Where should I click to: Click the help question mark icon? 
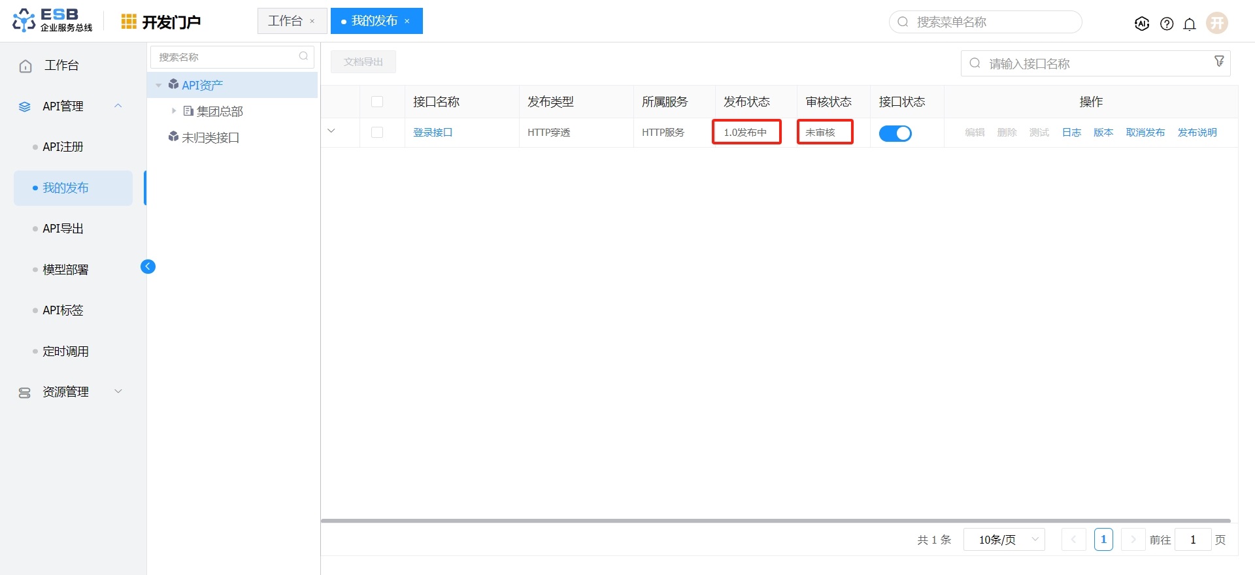click(1167, 24)
